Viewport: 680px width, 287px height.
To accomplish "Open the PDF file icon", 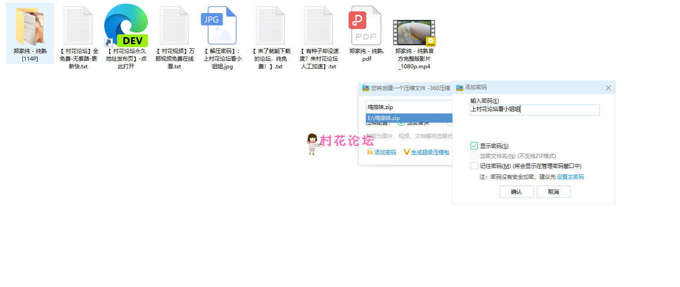I will [x=364, y=26].
